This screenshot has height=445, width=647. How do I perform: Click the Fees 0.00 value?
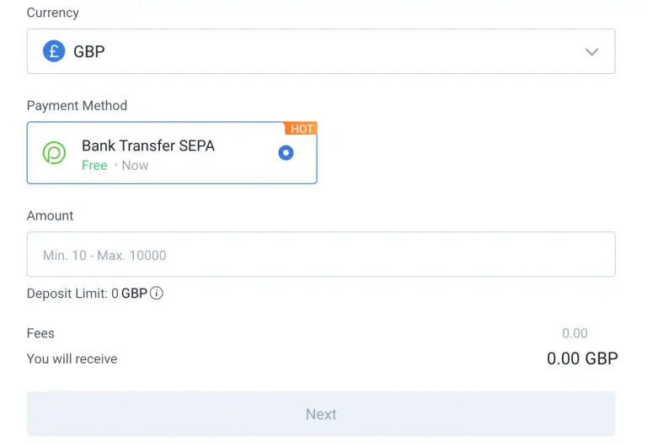(x=575, y=333)
